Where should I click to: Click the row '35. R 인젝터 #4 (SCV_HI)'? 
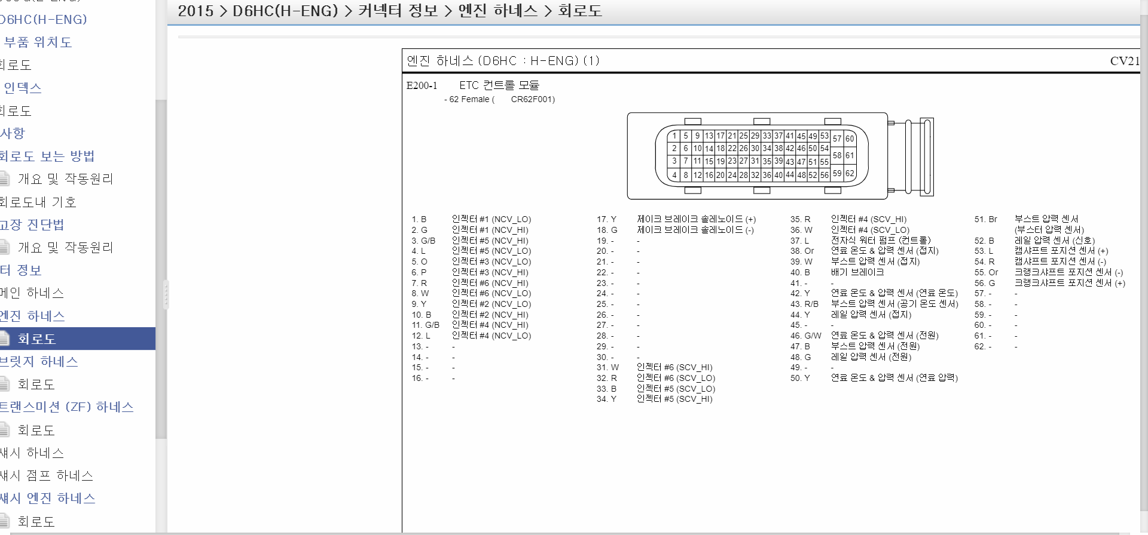848,220
